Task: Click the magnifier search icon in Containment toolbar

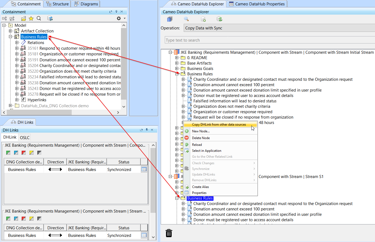Action: (39, 18)
